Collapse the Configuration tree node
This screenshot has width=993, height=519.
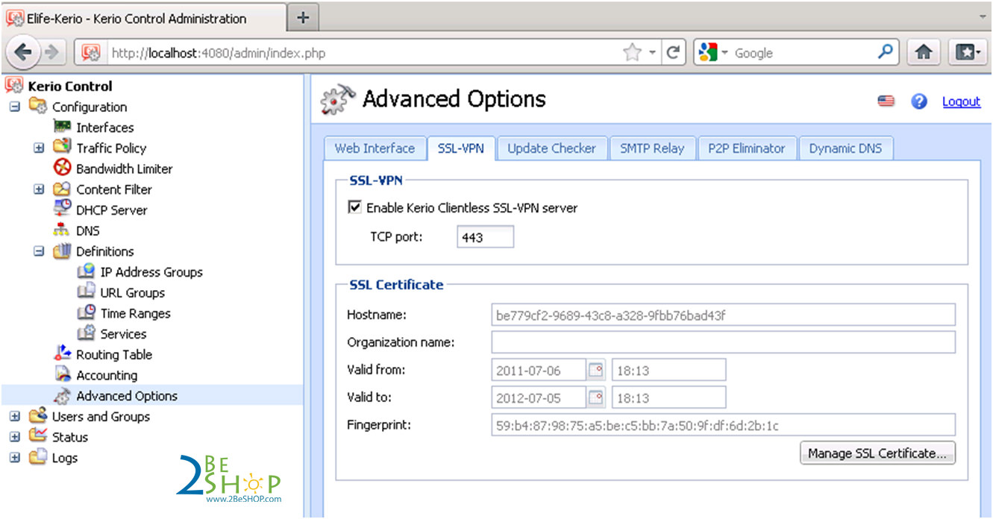click(15, 107)
